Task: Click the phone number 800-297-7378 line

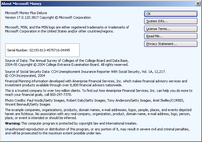Action: tap(38, 95)
